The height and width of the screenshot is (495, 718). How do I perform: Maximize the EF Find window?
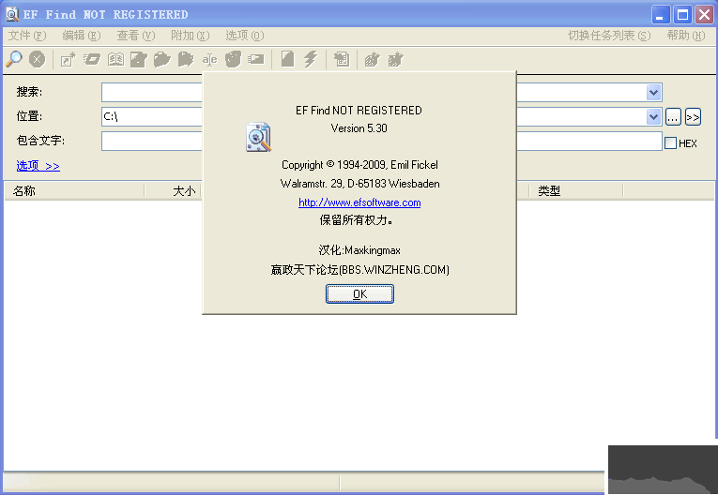pyautogui.click(x=682, y=15)
